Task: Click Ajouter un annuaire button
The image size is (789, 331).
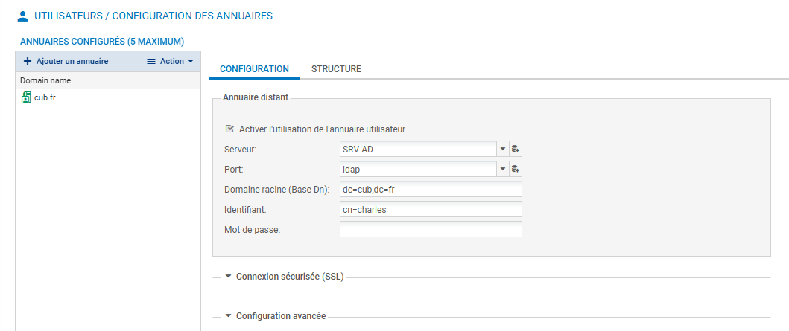Action: (66, 61)
